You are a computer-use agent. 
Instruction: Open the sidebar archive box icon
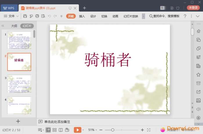(x=198, y=83)
